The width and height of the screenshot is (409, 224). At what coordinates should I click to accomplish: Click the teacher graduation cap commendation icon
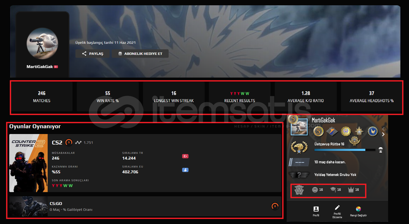333,189
